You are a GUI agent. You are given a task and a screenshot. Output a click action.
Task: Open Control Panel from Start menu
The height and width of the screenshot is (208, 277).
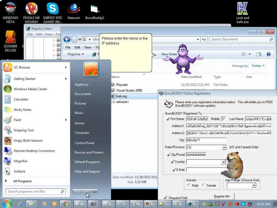click(84, 143)
